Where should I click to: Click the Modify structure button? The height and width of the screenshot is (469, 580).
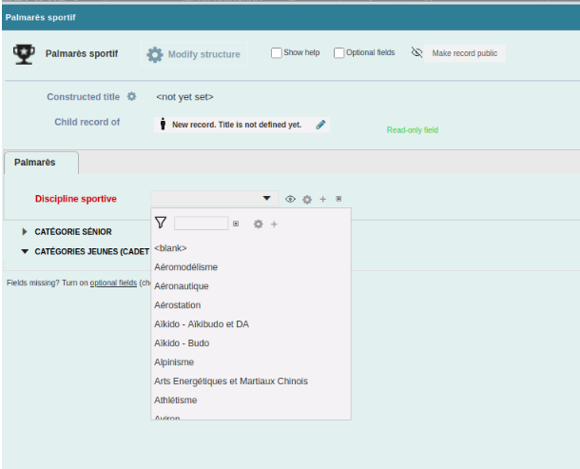pos(194,54)
